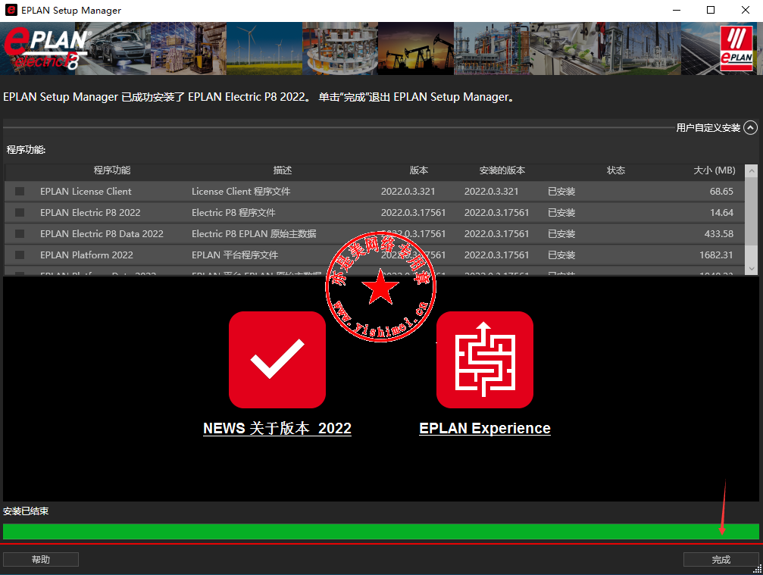Click the 大小 (MB) column header
Image resolution: width=763 pixels, height=575 pixels.
click(x=715, y=170)
